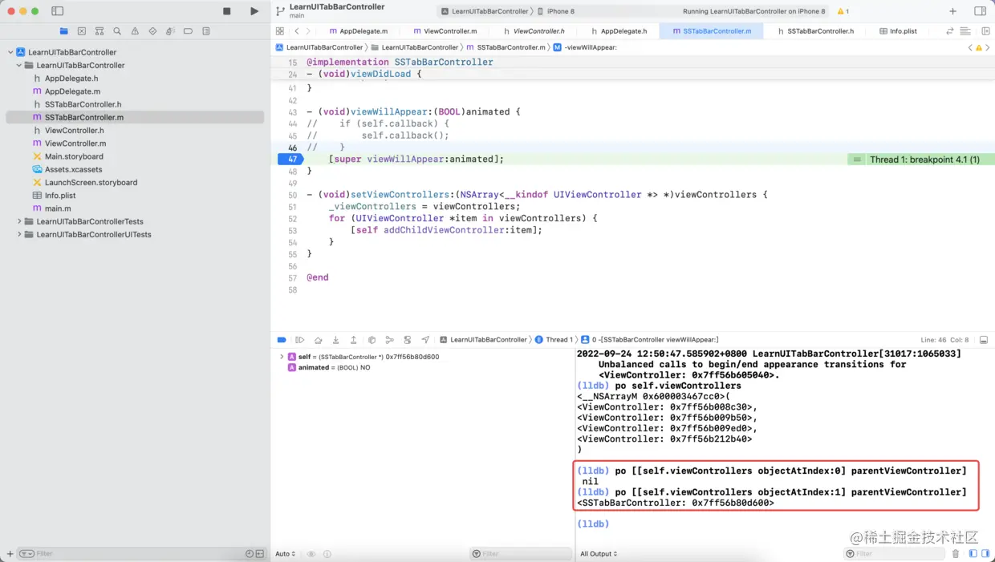
Task: Open the Issue navigator warning icon
Action: coord(135,31)
